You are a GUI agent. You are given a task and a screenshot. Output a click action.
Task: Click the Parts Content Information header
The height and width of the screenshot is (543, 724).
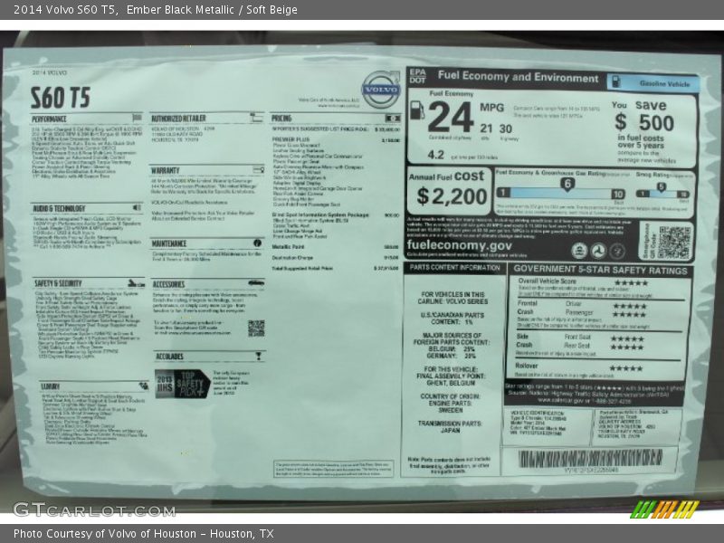pyautogui.click(x=453, y=268)
